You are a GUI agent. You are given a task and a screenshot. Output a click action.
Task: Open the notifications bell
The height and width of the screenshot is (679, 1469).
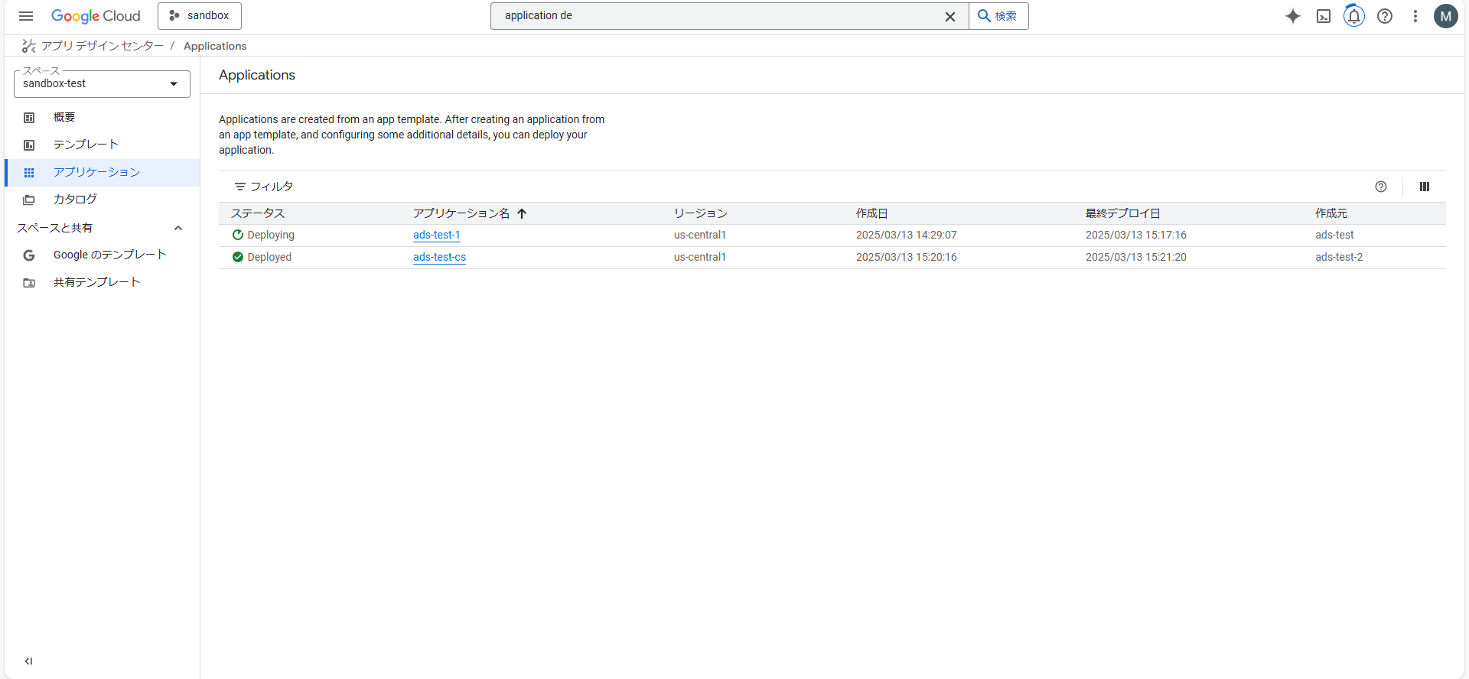tap(1354, 16)
